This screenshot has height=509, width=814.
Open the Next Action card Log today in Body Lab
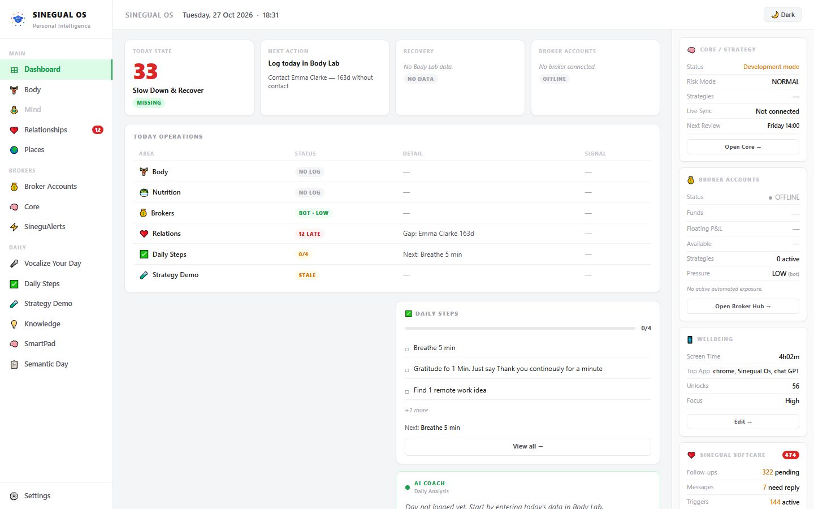(x=324, y=77)
